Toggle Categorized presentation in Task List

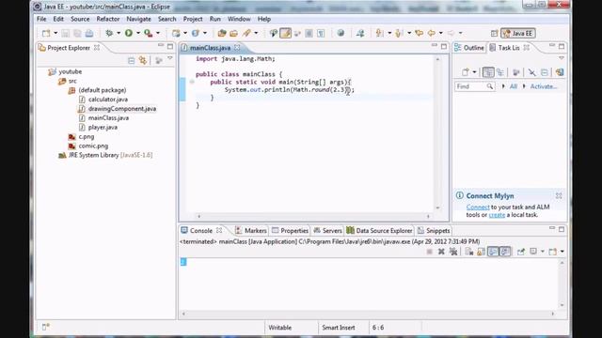point(488,72)
